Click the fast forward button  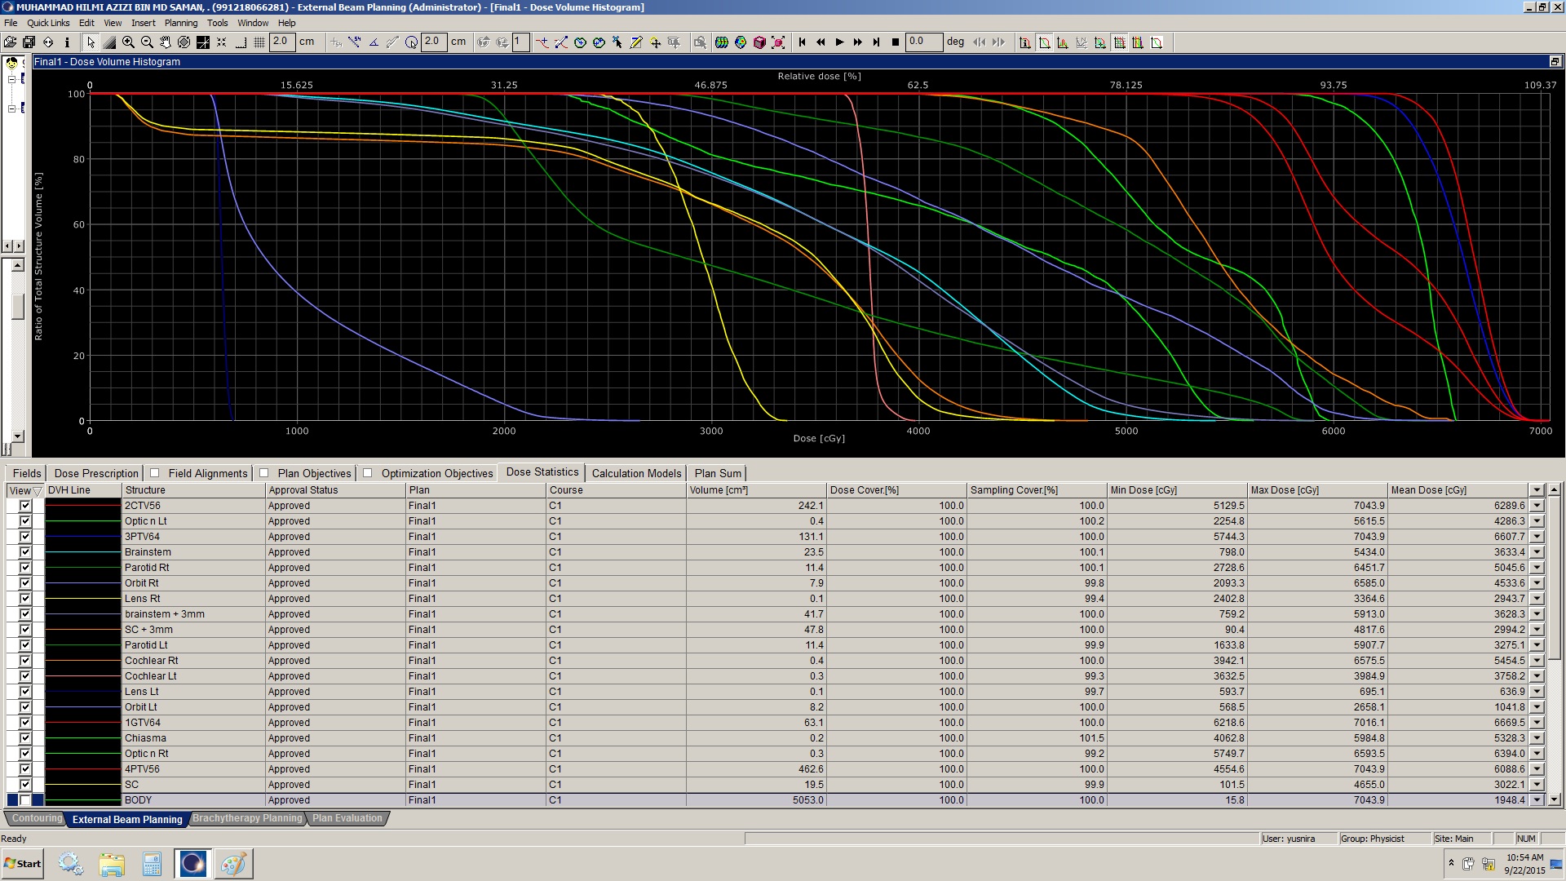(x=858, y=42)
